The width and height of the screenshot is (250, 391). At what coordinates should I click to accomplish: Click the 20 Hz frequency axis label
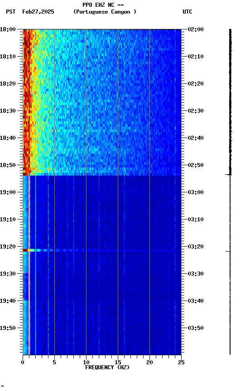(x=149, y=362)
